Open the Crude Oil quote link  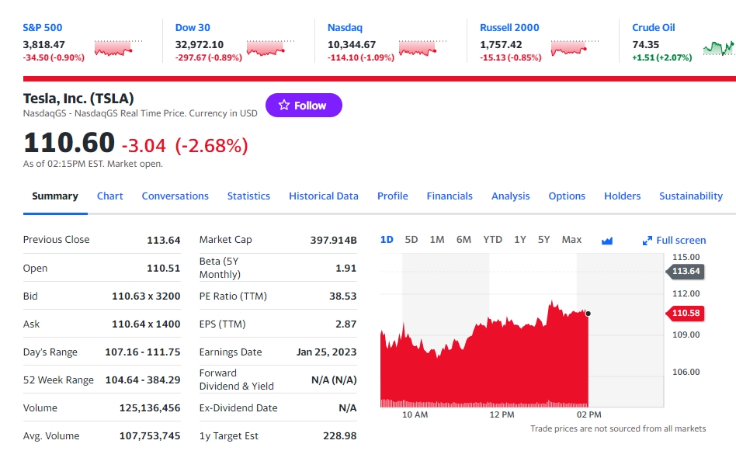pyautogui.click(x=653, y=28)
